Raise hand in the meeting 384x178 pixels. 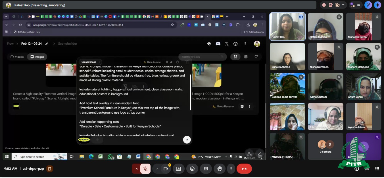click(219, 169)
